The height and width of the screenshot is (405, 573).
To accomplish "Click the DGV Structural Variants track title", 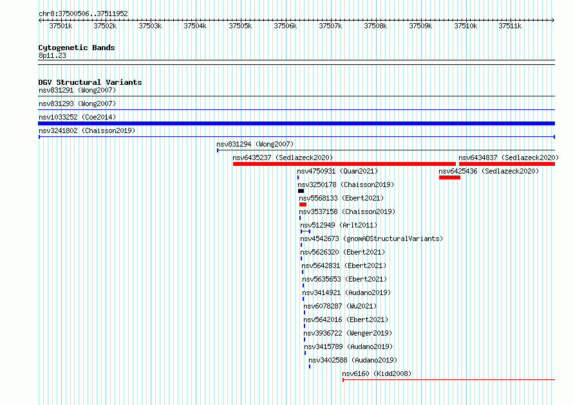I will 90,82.
